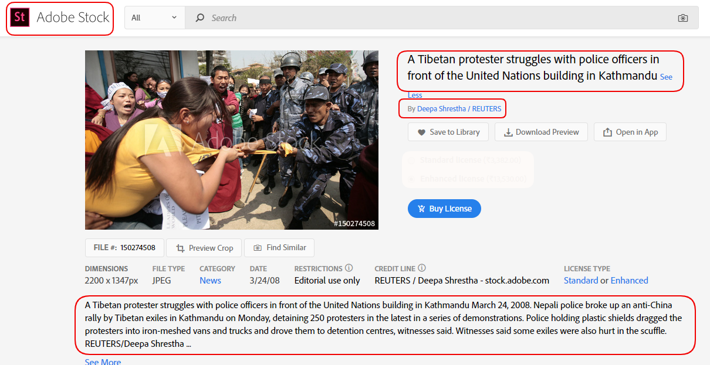Screen dimensions: 710x365
Task: Click the info icon beside CREDIT LINE
Action: 422,268
